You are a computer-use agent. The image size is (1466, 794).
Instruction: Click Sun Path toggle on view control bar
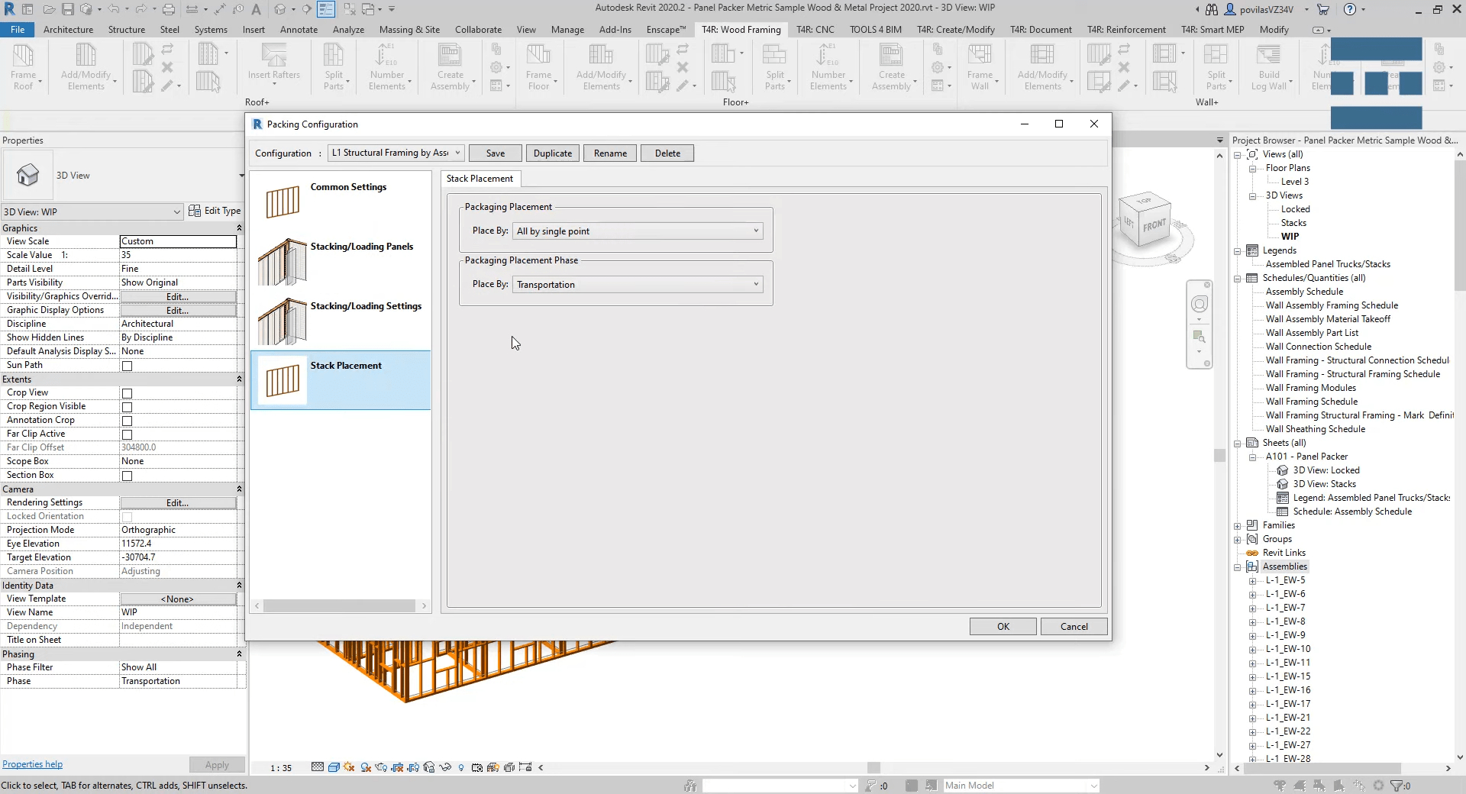coord(348,768)
